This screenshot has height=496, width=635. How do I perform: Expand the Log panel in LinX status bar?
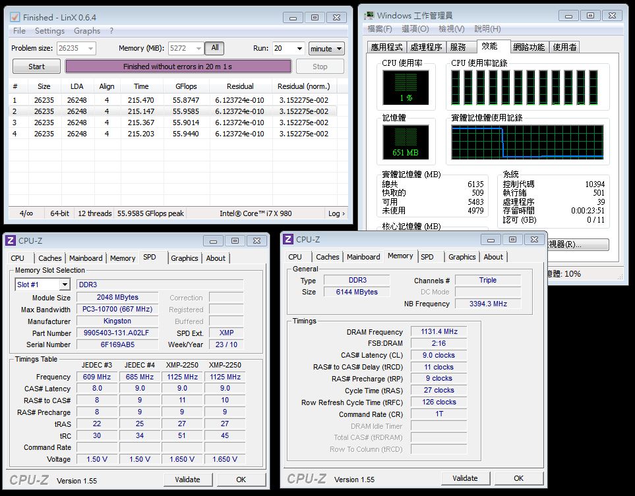(336, 213)
